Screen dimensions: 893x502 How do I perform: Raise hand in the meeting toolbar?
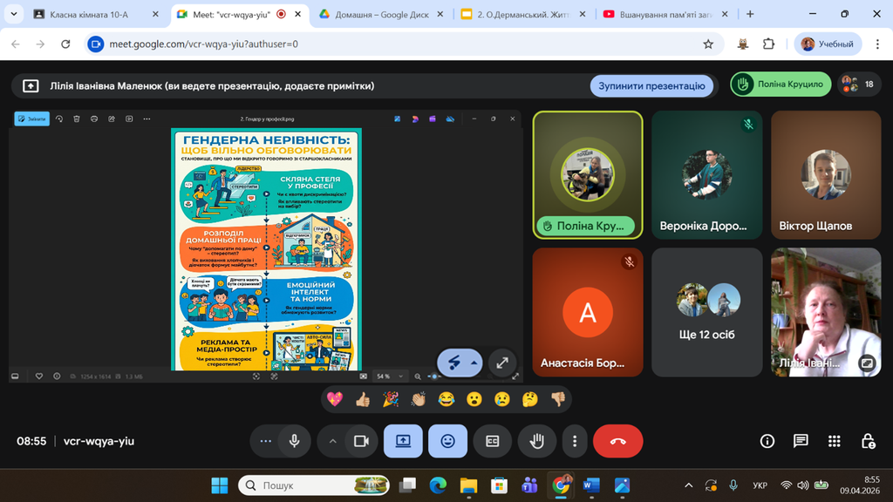coord(536,441)
